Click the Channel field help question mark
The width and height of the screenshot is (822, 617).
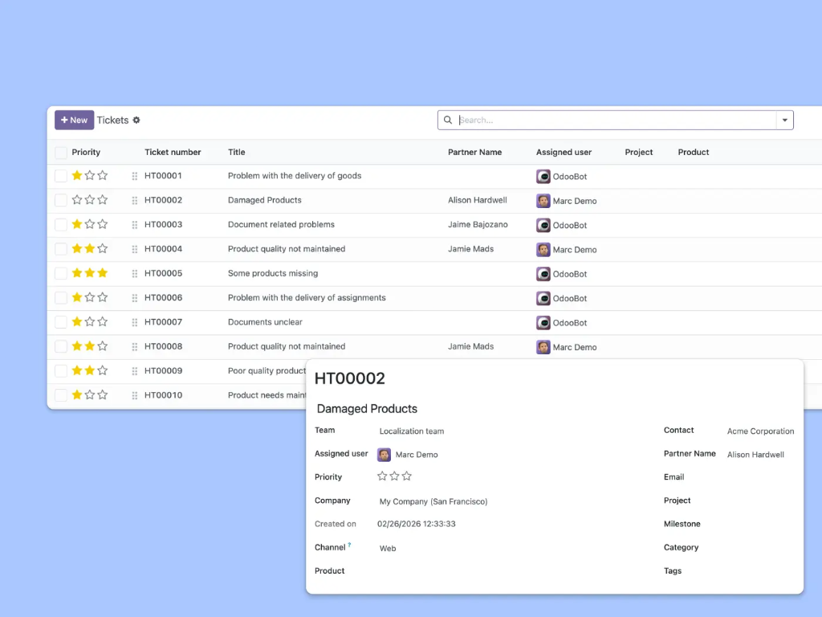pyautogui.click(x=349, y=545)
